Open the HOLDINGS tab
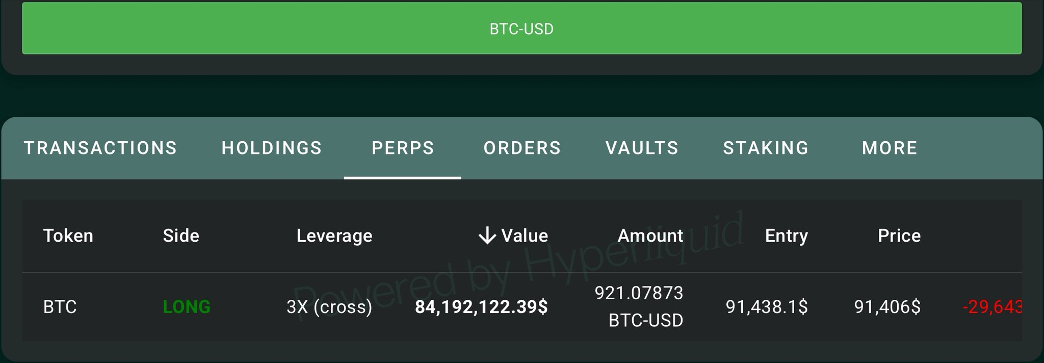The height and width of the screenshot is (363, 1044). pos(272,148)
